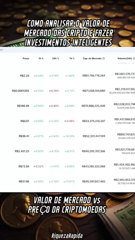Viewport: 135px width, 240px height.
Task: Click the info icon next to Volume(24h)
Action: point(134,58)
